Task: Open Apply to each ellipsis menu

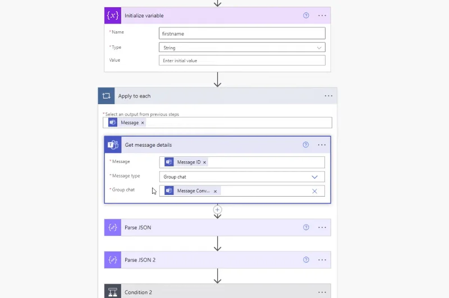Action: (x=328, y=96)
